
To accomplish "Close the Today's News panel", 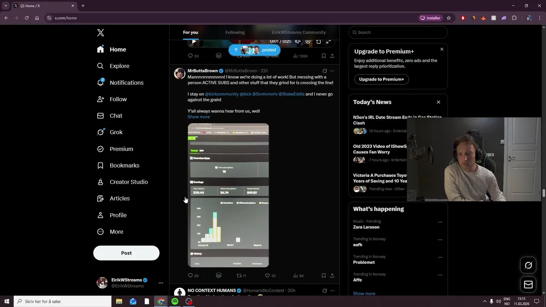I will point(438,102).
